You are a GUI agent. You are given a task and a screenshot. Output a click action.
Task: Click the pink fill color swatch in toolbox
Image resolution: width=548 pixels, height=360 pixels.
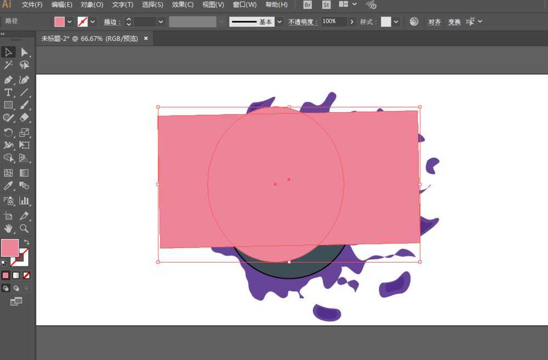pyautogui.click(x=10, y=248)
